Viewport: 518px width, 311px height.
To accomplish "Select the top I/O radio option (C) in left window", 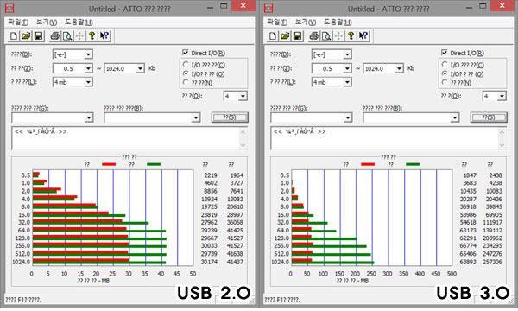I will coord(186,65).
